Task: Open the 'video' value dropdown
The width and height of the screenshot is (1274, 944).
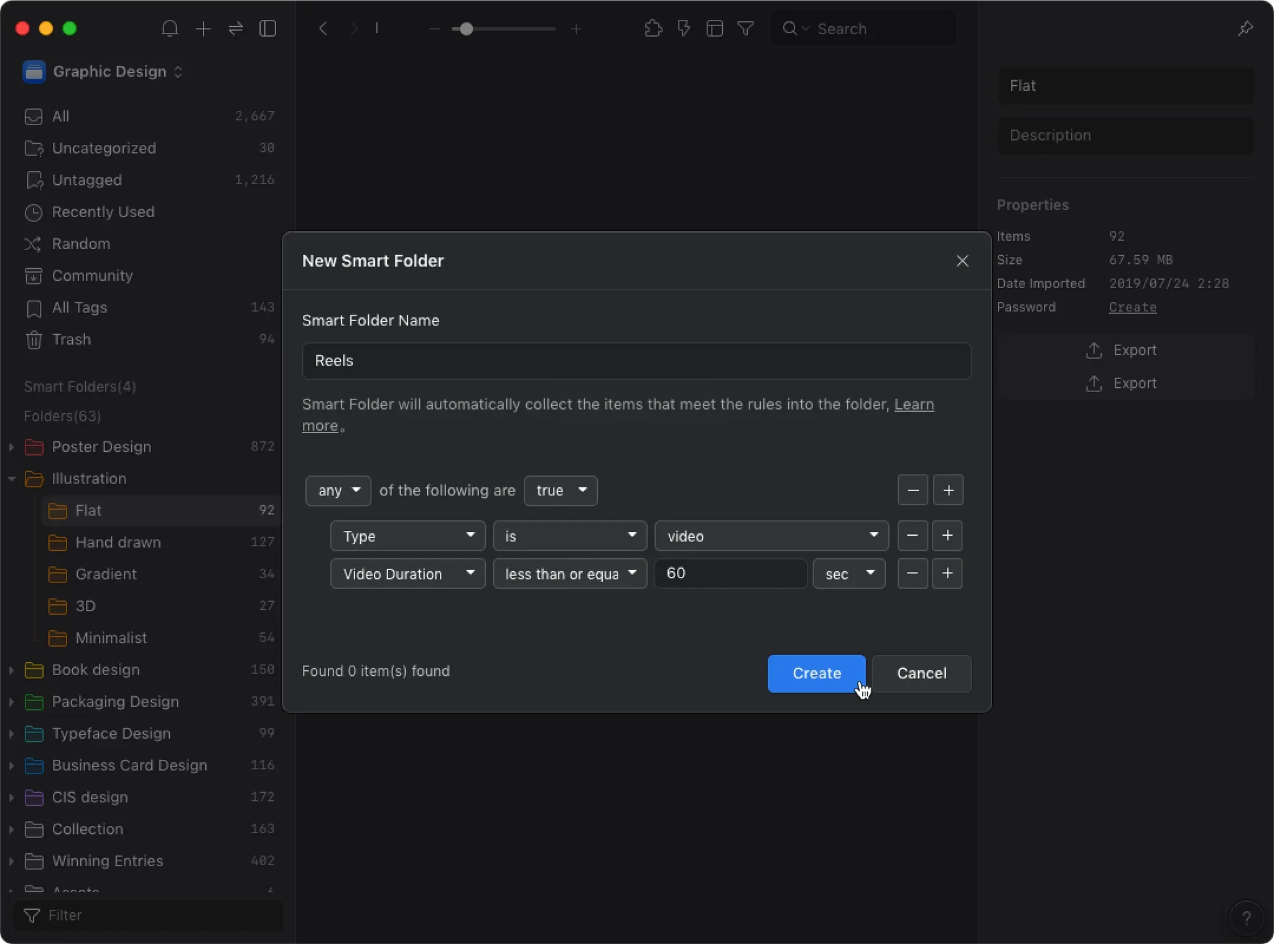Action: (771, 536)
